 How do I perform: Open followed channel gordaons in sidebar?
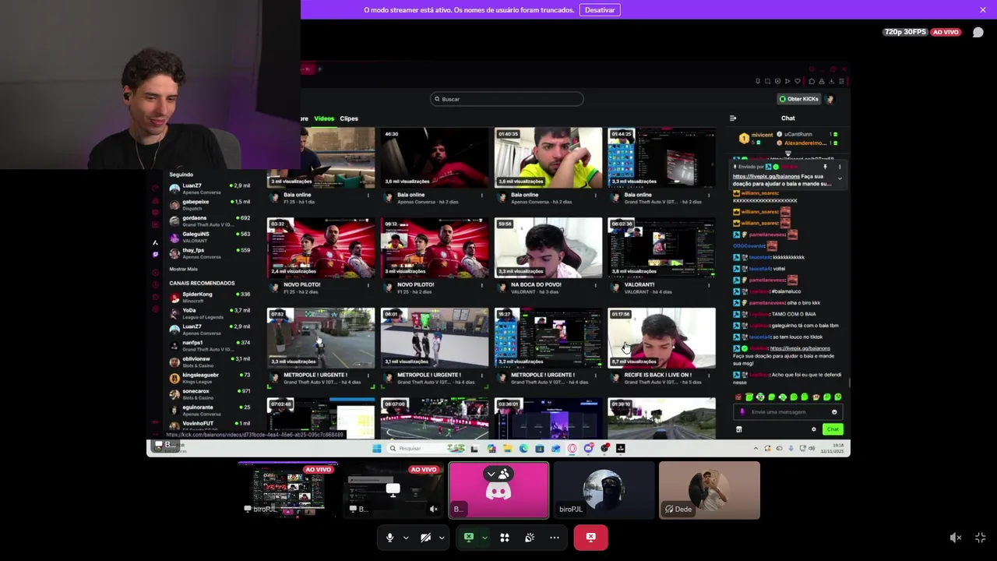point(210,221)
